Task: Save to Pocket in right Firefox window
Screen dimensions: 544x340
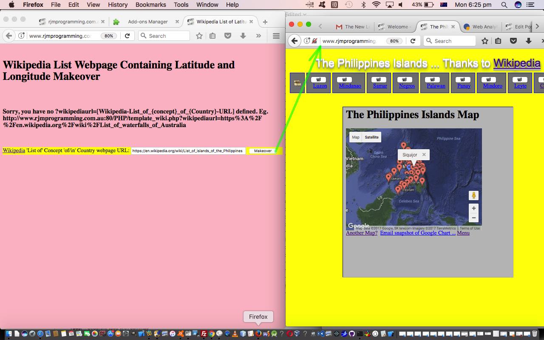Action: point(513,41)
